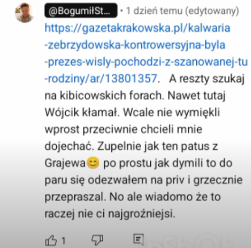Click the text 'A reszty szukaj'
Image resolution: width=251 pixels, height=248 pixels.
click(207, 79)
